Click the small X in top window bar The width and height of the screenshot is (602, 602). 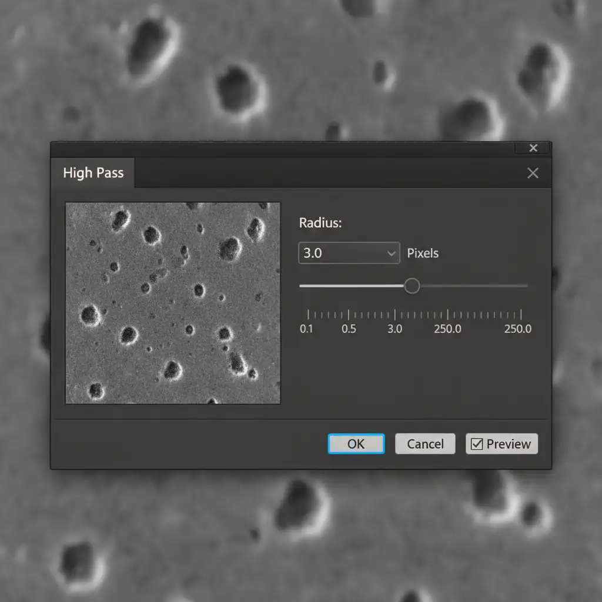coord(533,148)
